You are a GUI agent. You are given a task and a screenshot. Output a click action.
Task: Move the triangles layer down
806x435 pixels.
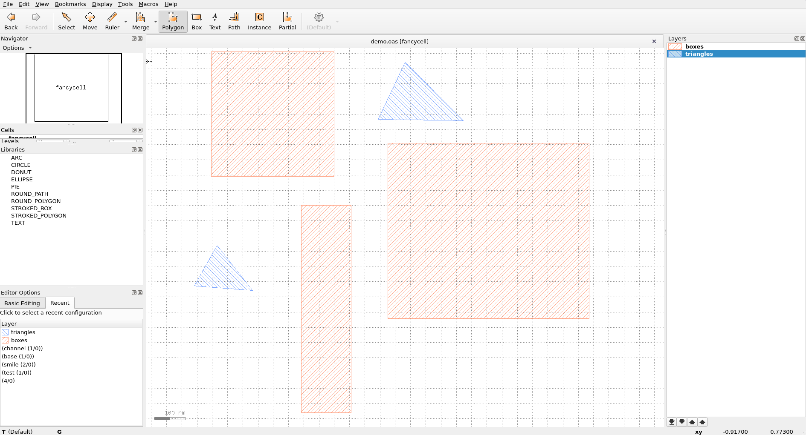click(x=682, y=422)
